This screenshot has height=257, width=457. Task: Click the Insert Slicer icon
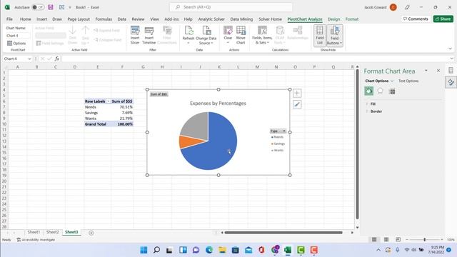(x=135, y=35)
